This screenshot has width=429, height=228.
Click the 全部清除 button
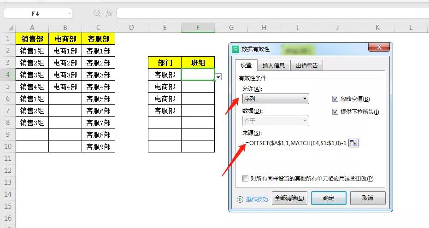point(289,198)
